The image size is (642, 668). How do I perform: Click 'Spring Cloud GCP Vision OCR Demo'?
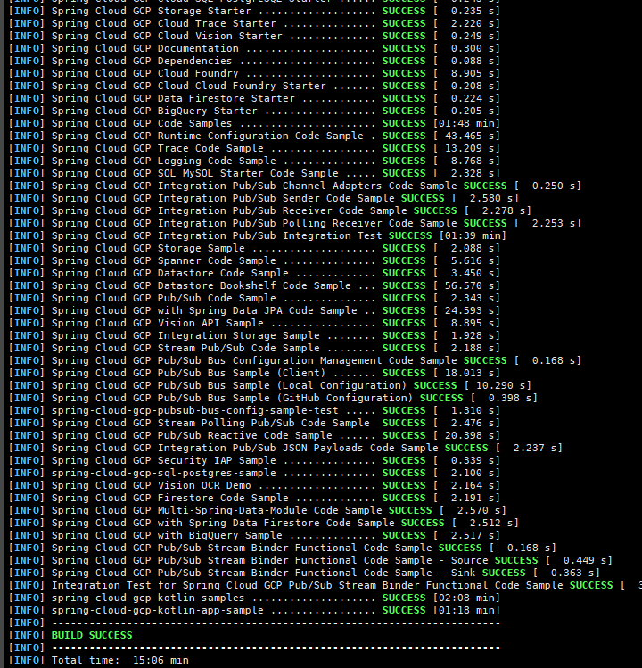click(152, 486)
